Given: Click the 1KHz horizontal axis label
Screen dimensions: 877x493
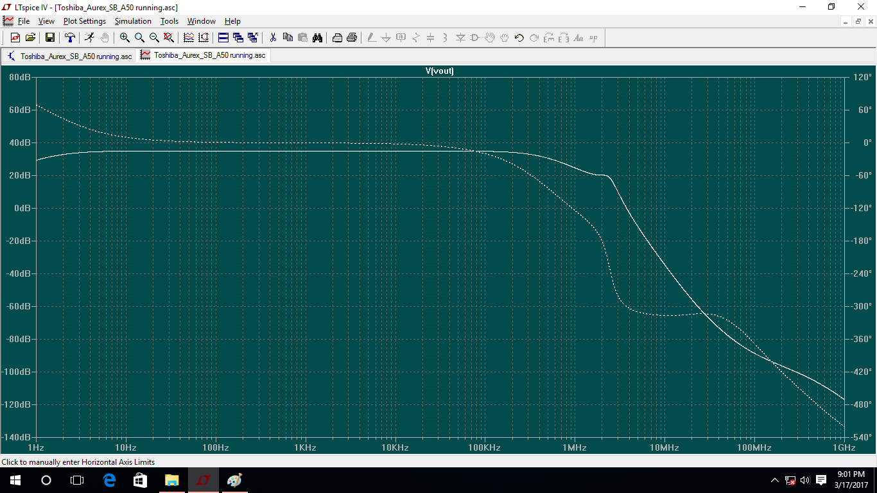Looking at the screenshot, I should tap(306, 447).
